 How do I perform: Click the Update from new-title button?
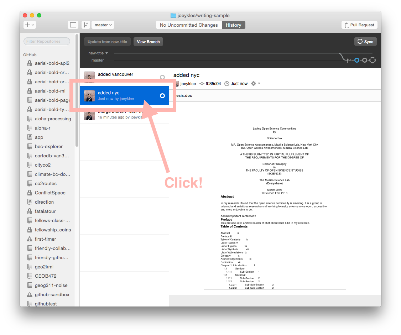coord(107,42)
